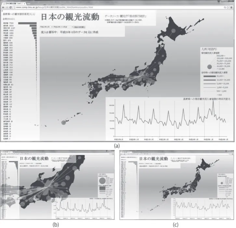Click the Okinawa circle on window (a) map

(x=64, y=122)
